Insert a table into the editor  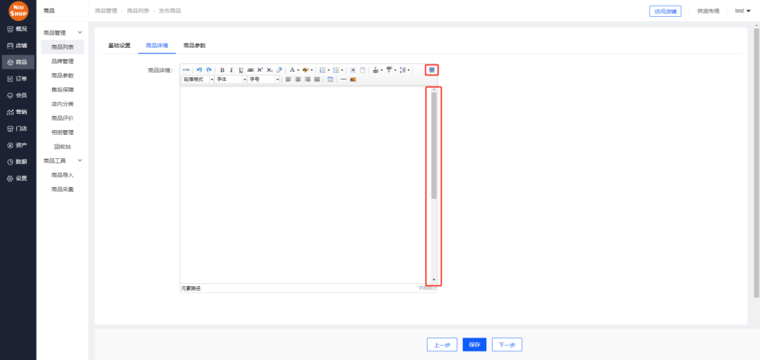330,79
